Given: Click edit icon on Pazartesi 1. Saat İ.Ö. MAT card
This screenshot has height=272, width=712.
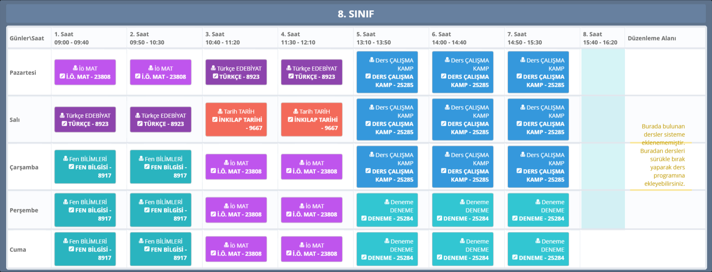Looking at the screenshot, I should (x=62, y=77).
